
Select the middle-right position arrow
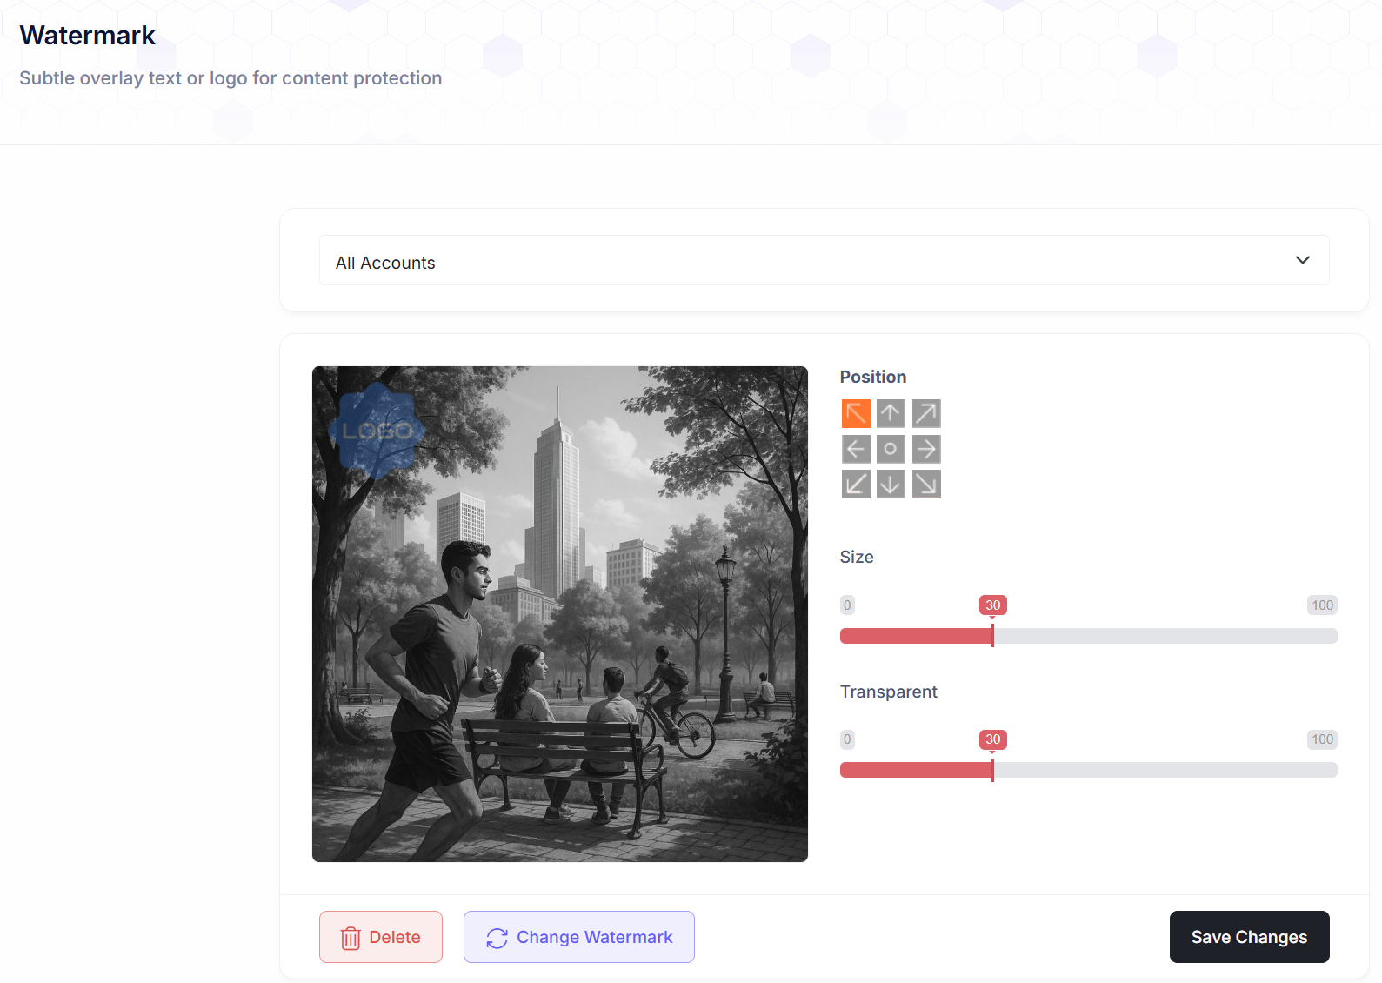click(x=926, y=449)
